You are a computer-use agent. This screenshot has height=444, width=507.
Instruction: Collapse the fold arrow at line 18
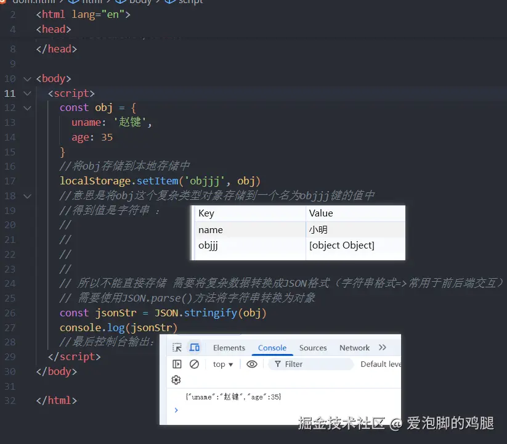click(x=28, y=196)
